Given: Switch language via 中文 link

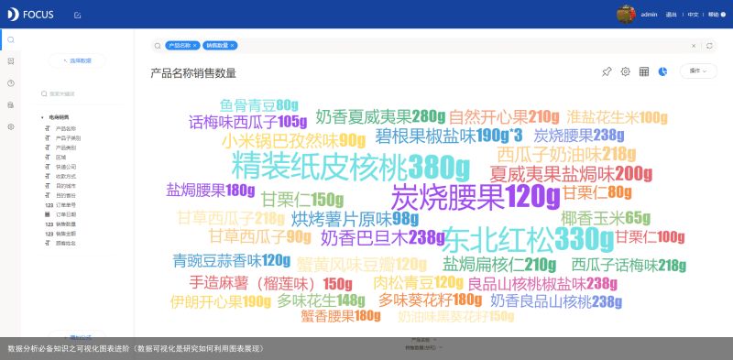Looking at the screenshot, I should [693, 15].
